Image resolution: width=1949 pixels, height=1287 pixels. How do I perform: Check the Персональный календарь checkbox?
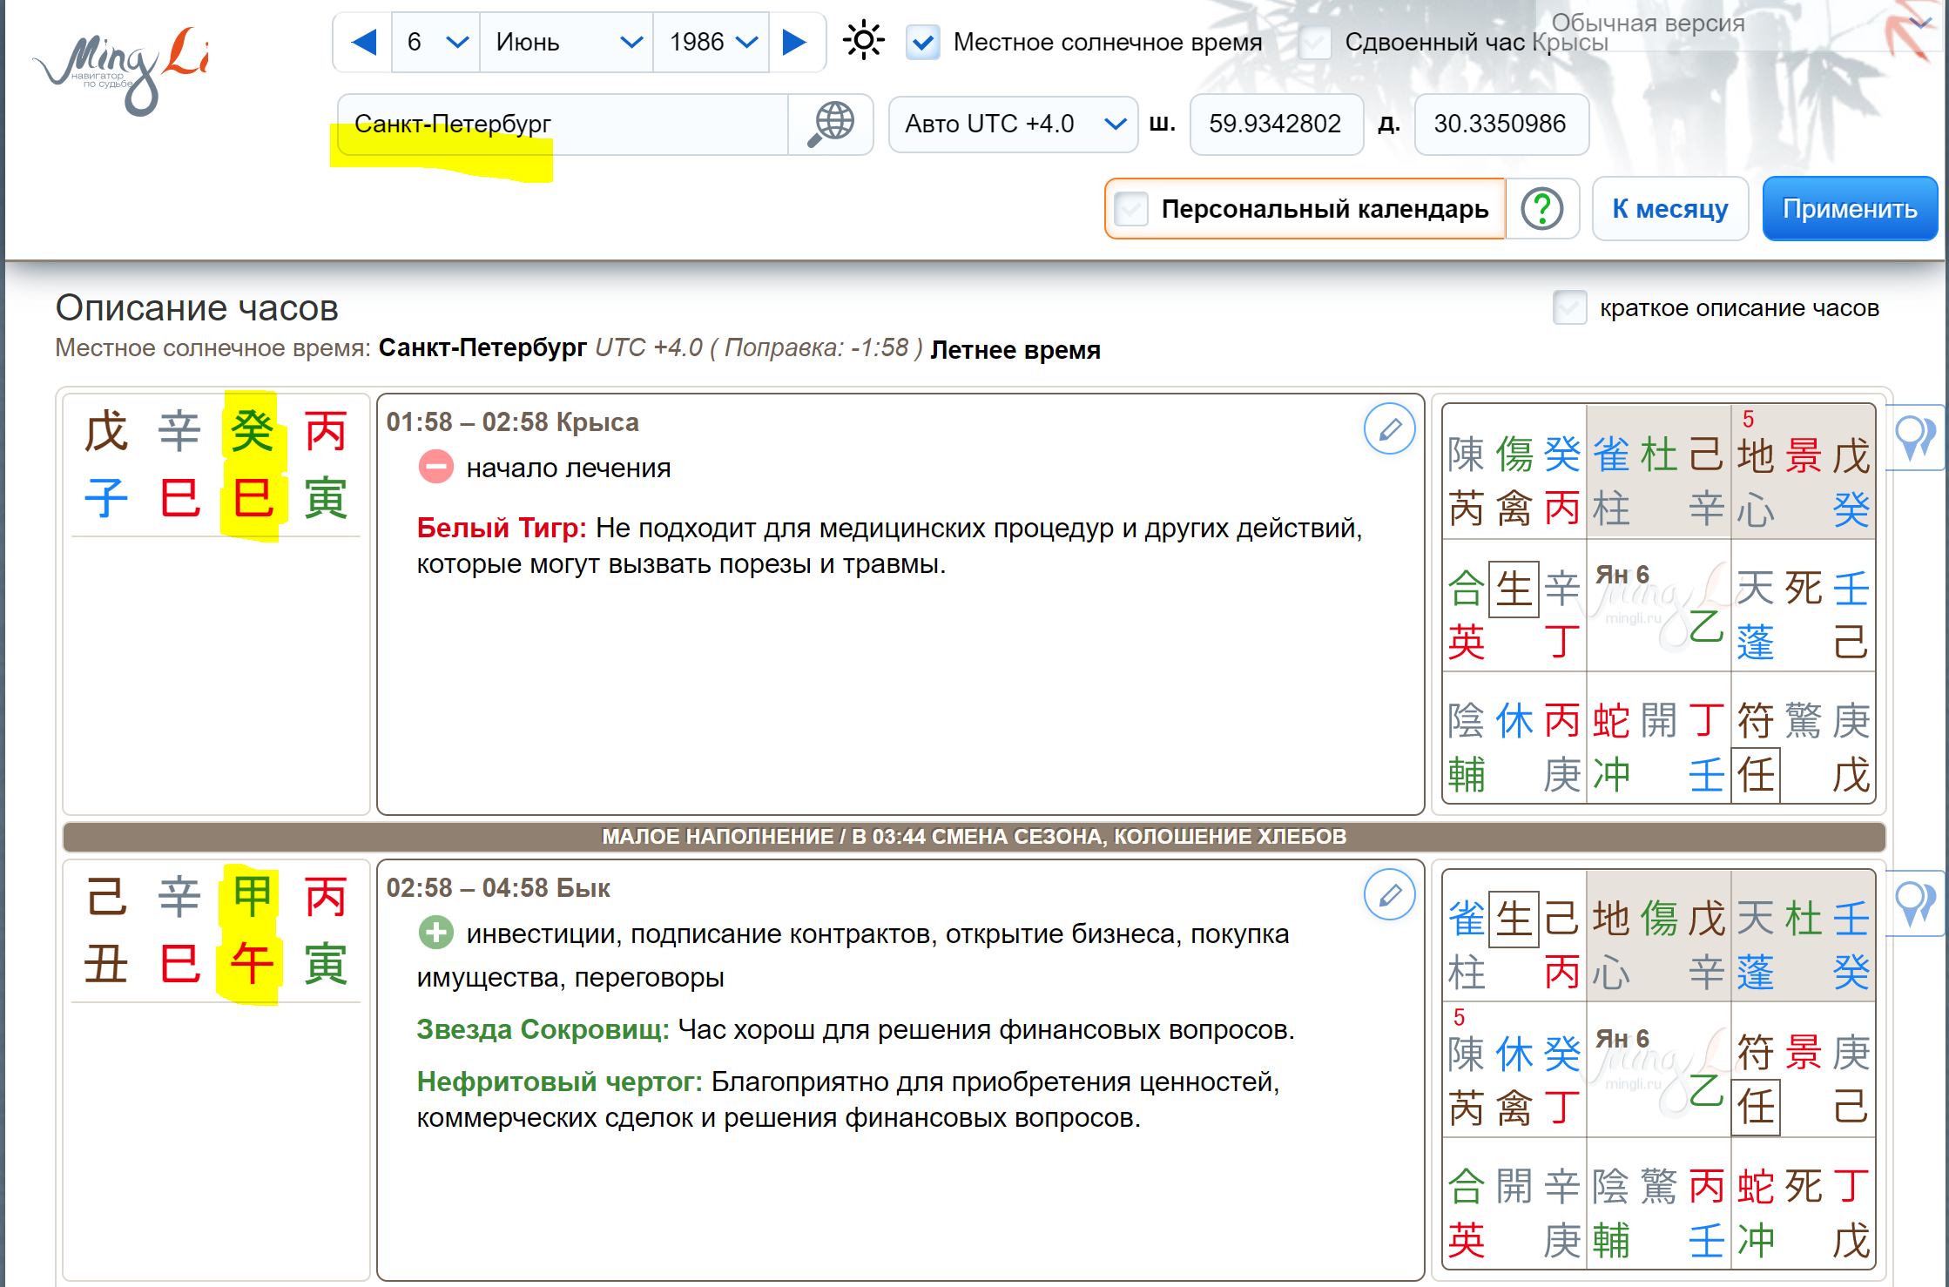click(1131, 209)
